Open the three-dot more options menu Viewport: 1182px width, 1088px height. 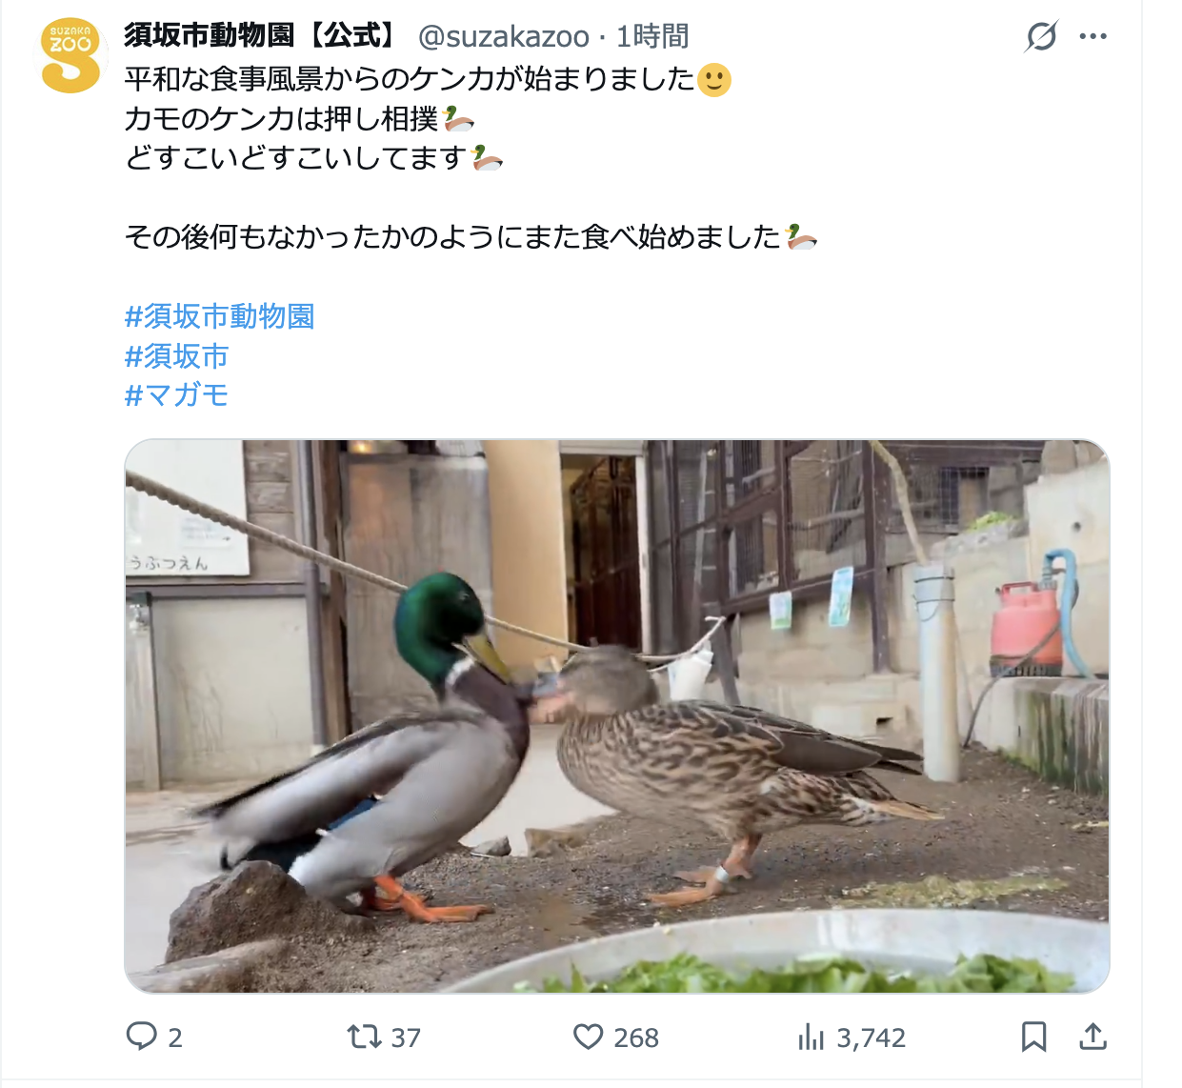coord(1092,36)
